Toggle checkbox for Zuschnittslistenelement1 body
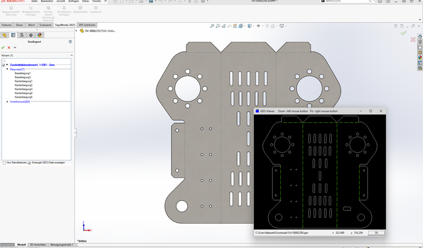Viewport: 423px width, 248px height. click(4, 65)
